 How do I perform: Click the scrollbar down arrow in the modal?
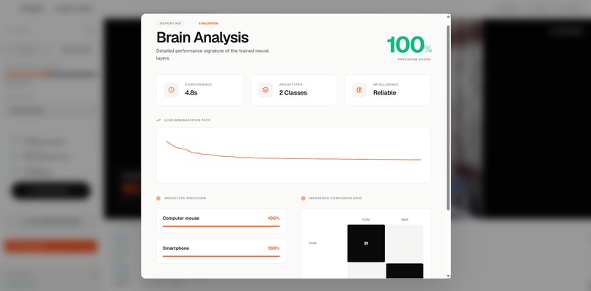tap(448, 276)
